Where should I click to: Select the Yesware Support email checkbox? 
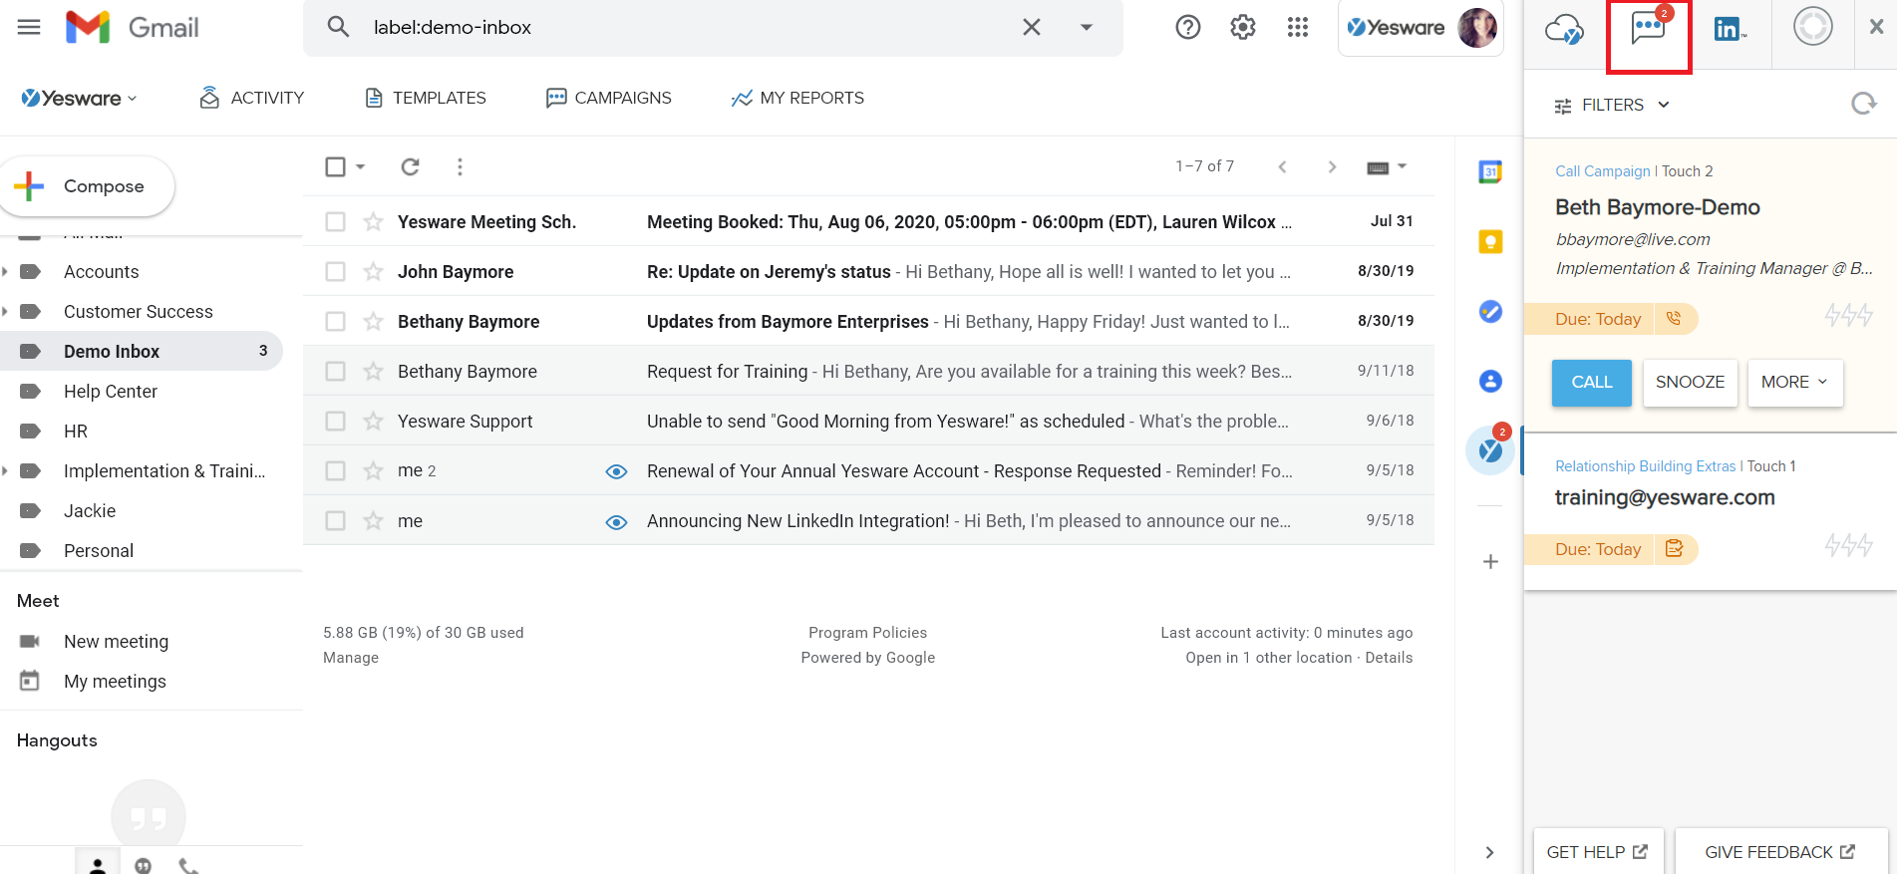pyautogui.click(x=335, y=421)
